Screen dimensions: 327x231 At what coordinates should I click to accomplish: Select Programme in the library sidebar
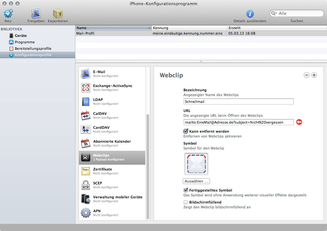pyautogui.click(x=25, y=42)
